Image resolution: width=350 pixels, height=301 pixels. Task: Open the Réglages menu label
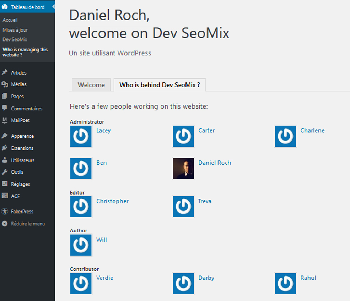point(21,184)
